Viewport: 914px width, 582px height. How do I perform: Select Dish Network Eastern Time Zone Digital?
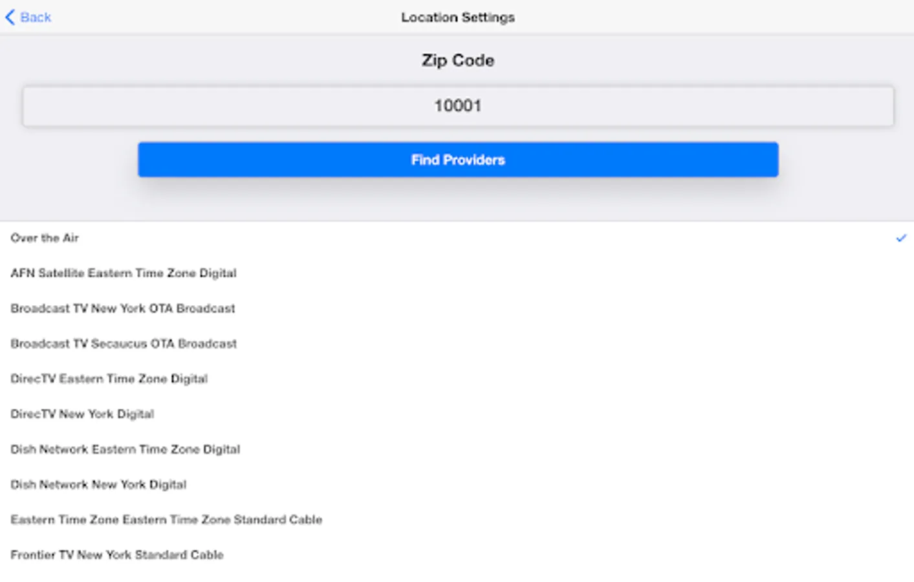[457, 449]
